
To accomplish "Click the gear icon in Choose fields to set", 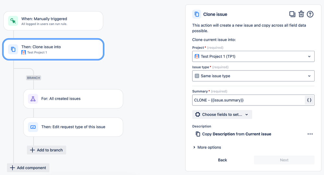I will (x=198, y=115).
